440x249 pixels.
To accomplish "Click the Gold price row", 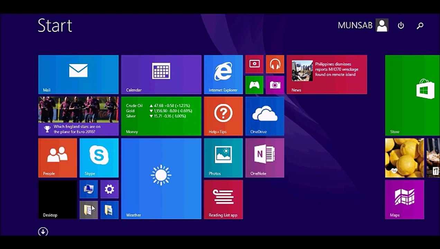I will (159, 111).
